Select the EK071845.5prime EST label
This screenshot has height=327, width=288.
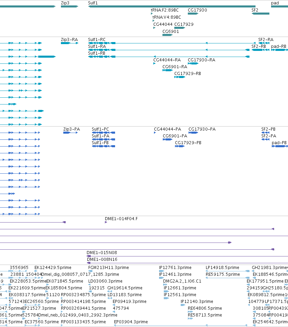pyautogui.click(x=65, y=281)
